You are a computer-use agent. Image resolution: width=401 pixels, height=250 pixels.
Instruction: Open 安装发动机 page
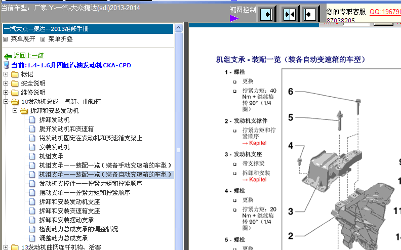tap(54, 147)
